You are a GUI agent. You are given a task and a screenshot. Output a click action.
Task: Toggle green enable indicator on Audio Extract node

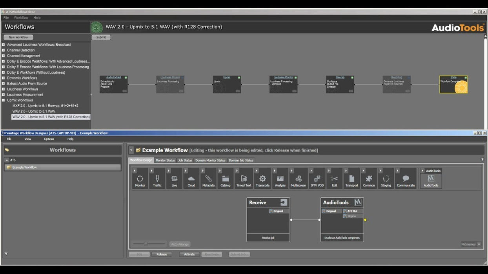tap(126, 78)
